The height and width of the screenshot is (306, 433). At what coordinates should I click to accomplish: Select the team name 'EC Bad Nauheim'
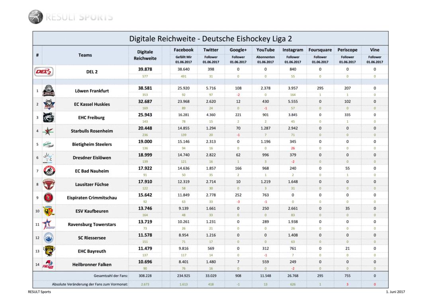tap(92, 171)
